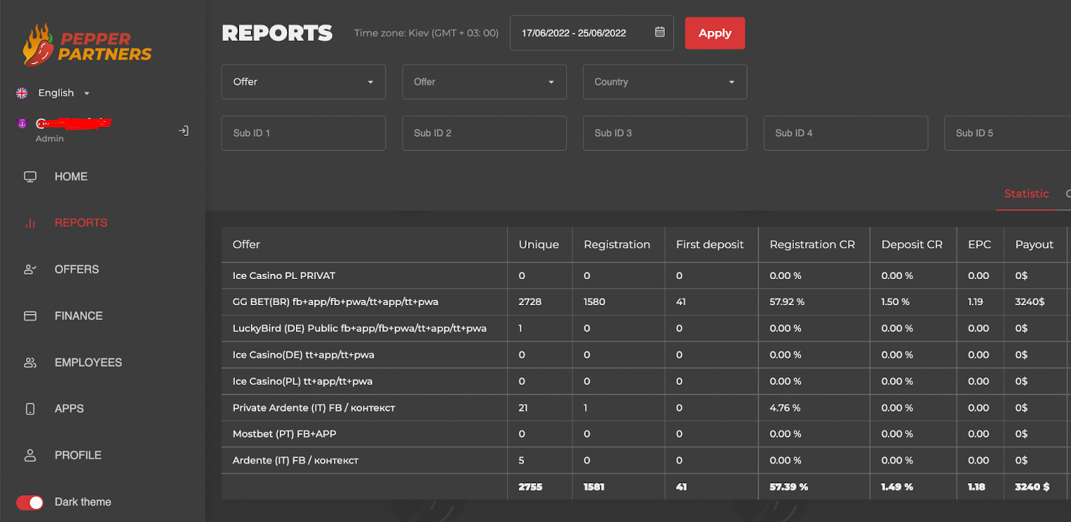Open the OFFERS menu item
Image resolution: width=1071 pixels, height=522 pixels.
coord(77,269)
